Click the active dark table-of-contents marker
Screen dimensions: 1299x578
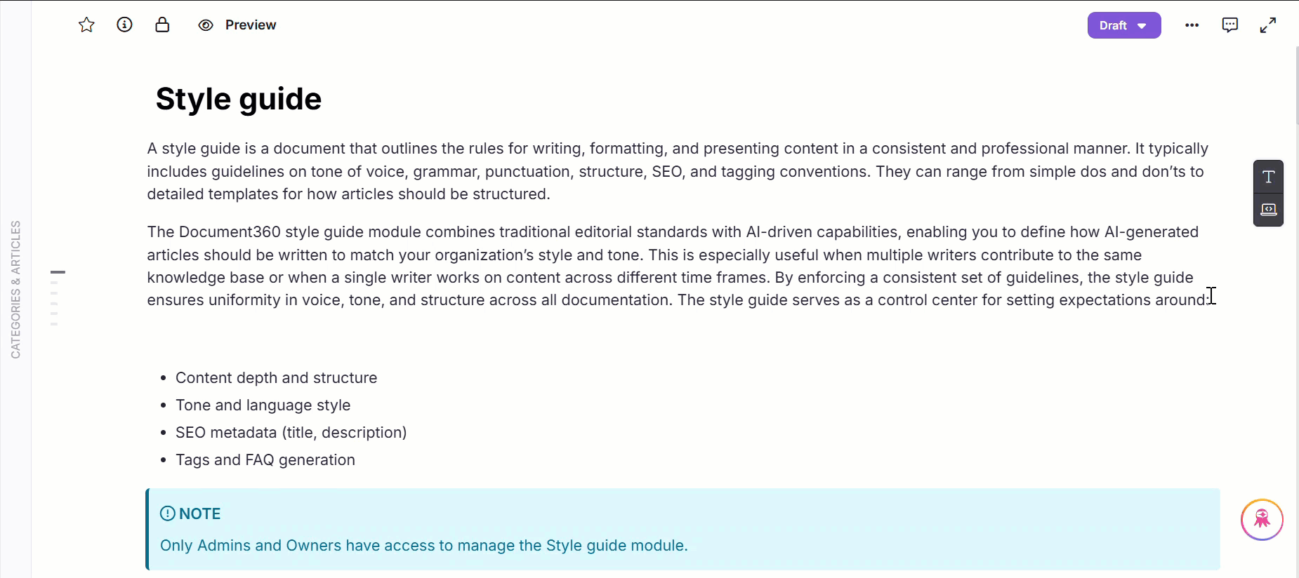58,271
